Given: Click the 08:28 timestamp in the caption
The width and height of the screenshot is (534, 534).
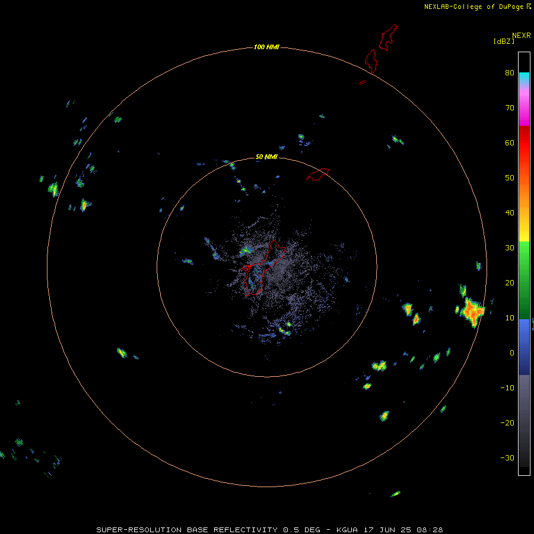Looking at the screenshot, I should click(x=431, y=530).
